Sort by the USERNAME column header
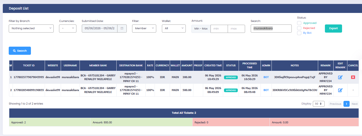The height and width of the screenshot is (136, 362). pyautogui.click(x=70, y=65)
